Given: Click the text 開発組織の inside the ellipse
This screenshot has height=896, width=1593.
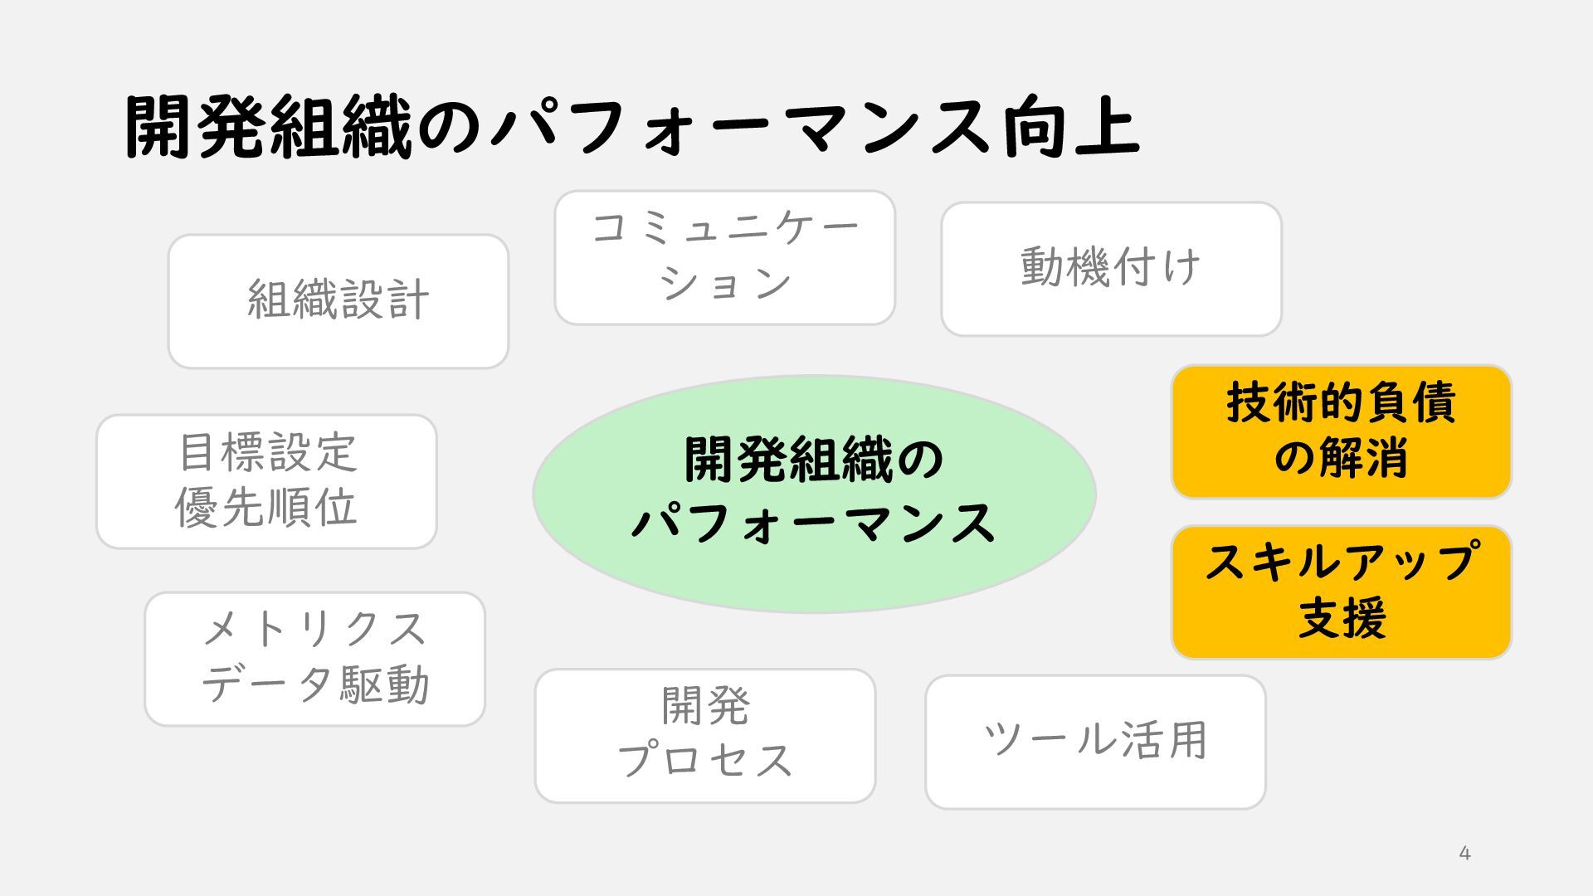Looking at the screenshot, I should coord(815,460).
